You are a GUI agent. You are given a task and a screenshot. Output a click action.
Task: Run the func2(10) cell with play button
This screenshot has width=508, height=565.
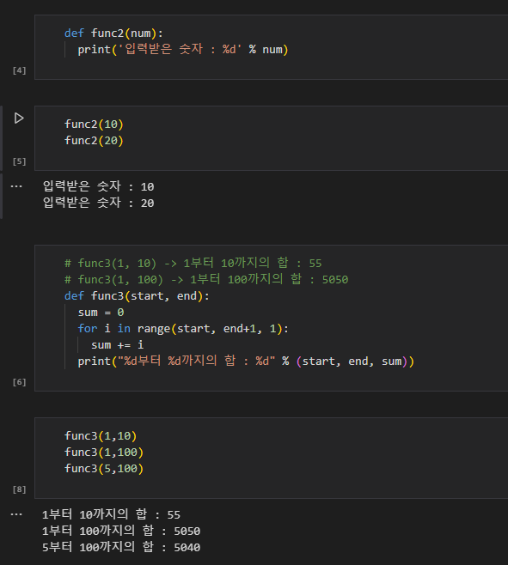pos(19,118)
